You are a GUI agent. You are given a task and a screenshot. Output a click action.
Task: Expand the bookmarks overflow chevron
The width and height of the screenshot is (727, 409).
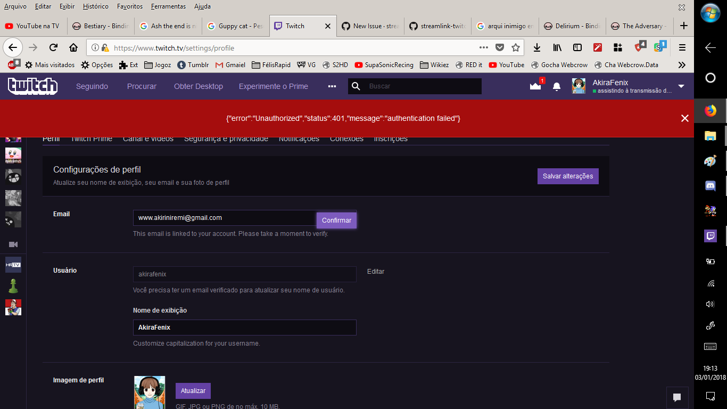point(682,64)
